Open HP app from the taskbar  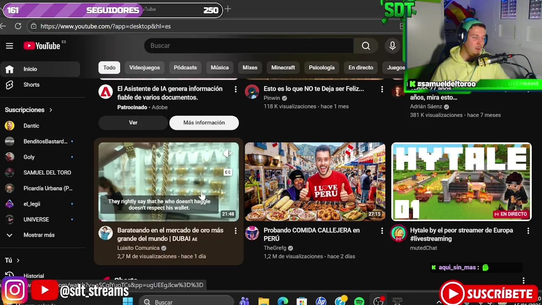point(321,302)
